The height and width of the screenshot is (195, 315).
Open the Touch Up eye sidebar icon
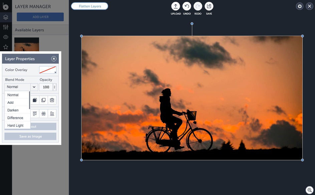coord(6,37)
